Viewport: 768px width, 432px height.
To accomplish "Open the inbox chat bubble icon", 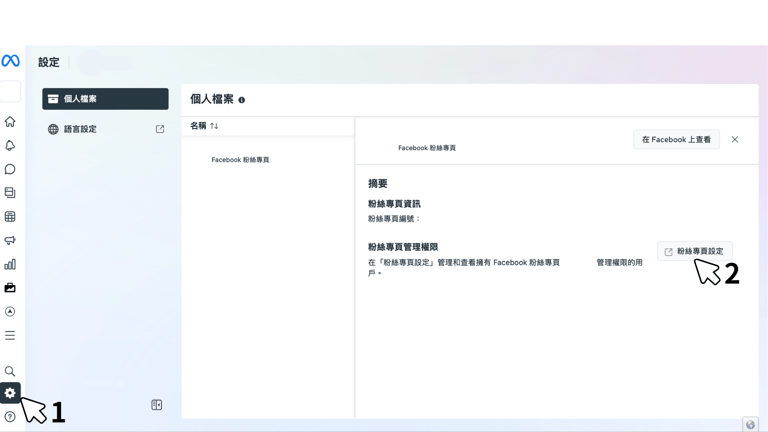I will 10,169.
